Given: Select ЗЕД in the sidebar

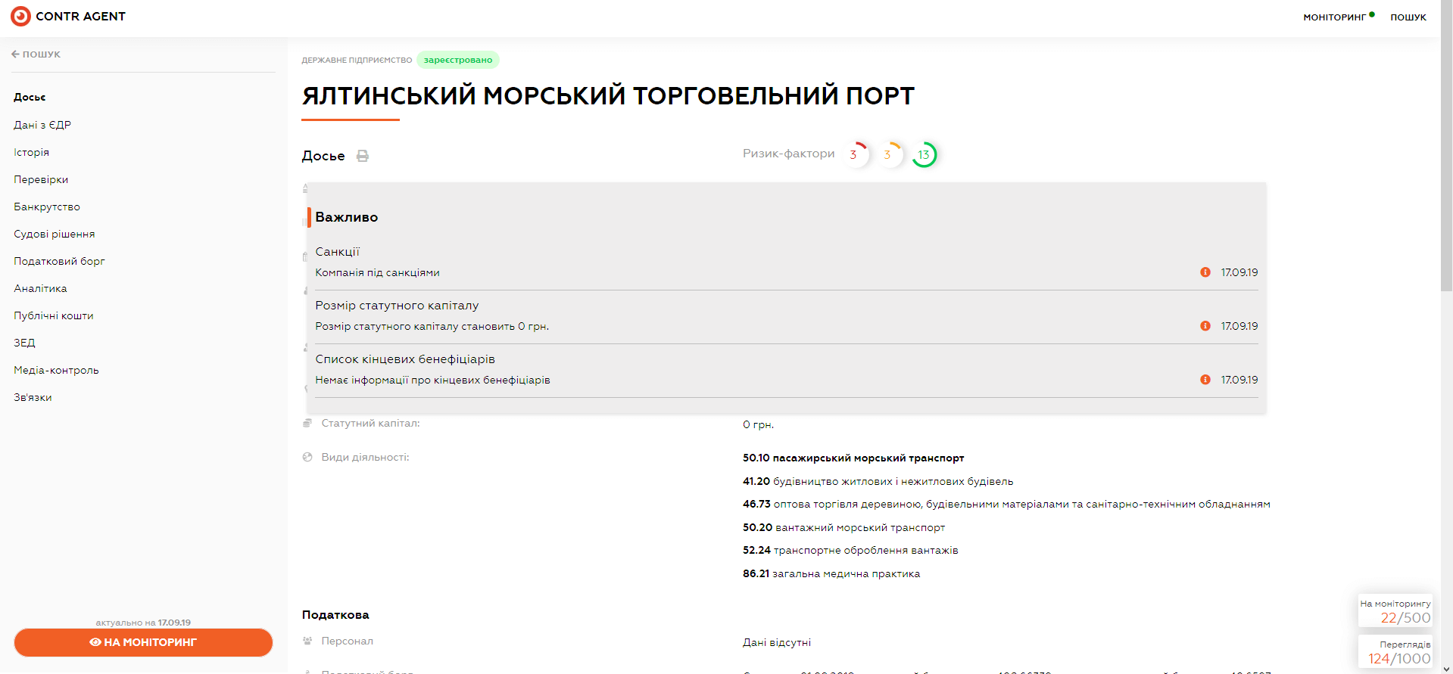Looking at the screenshot, I should (x=24, y=343).
